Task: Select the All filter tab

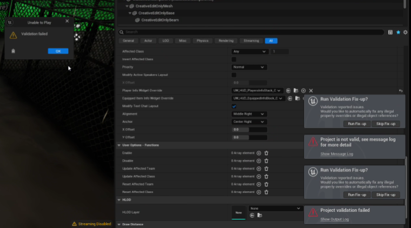Action: click(271, 41)
